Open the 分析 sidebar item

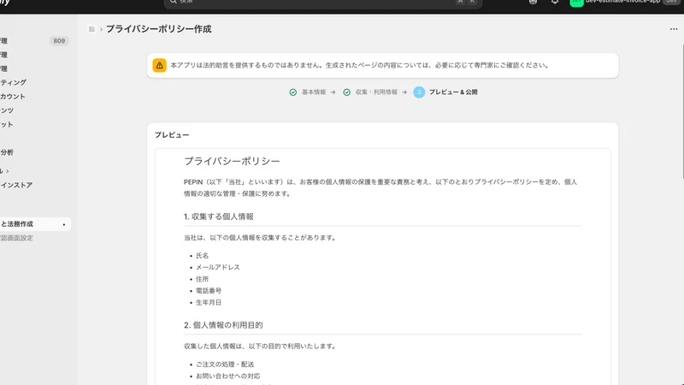7,152
